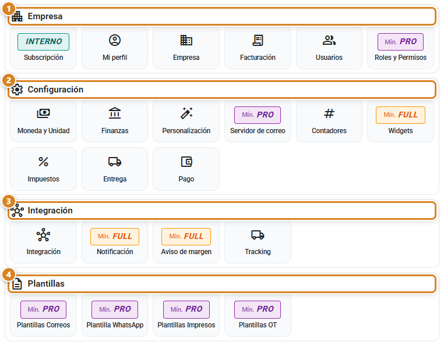Screen dimensions: 444x346
Task: Open the Notificación tile
Action: click(115, 242)
